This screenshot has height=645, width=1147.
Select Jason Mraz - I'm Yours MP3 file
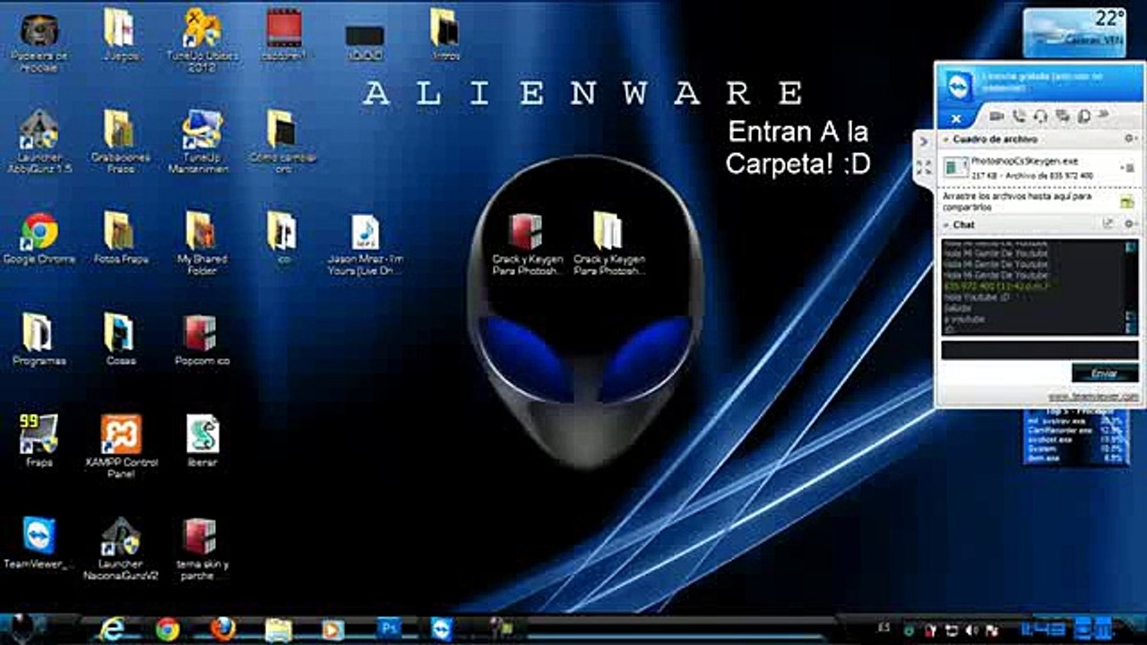pos(365,244)
